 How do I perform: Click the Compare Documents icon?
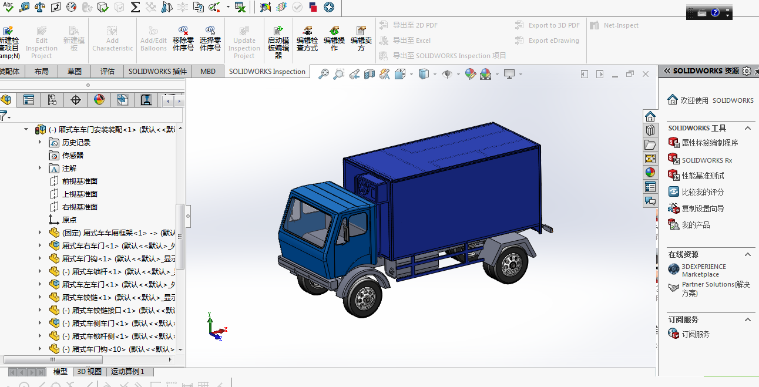coord(199,7)
